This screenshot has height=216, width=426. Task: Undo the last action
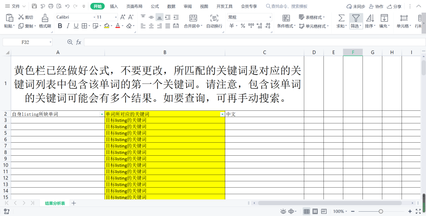tap(67, 6)
